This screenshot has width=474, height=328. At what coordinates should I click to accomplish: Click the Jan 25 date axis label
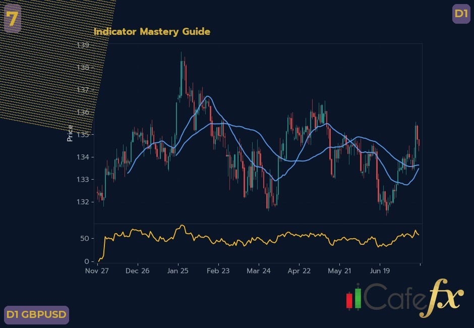[x=177, y=271]
